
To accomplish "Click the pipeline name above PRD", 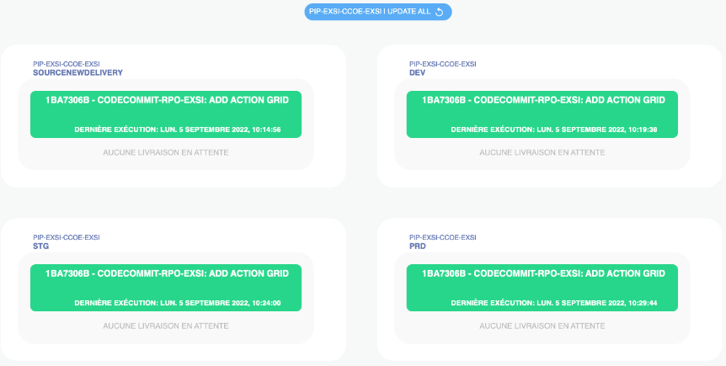I will pyautogui.click(x=443, y=237).
